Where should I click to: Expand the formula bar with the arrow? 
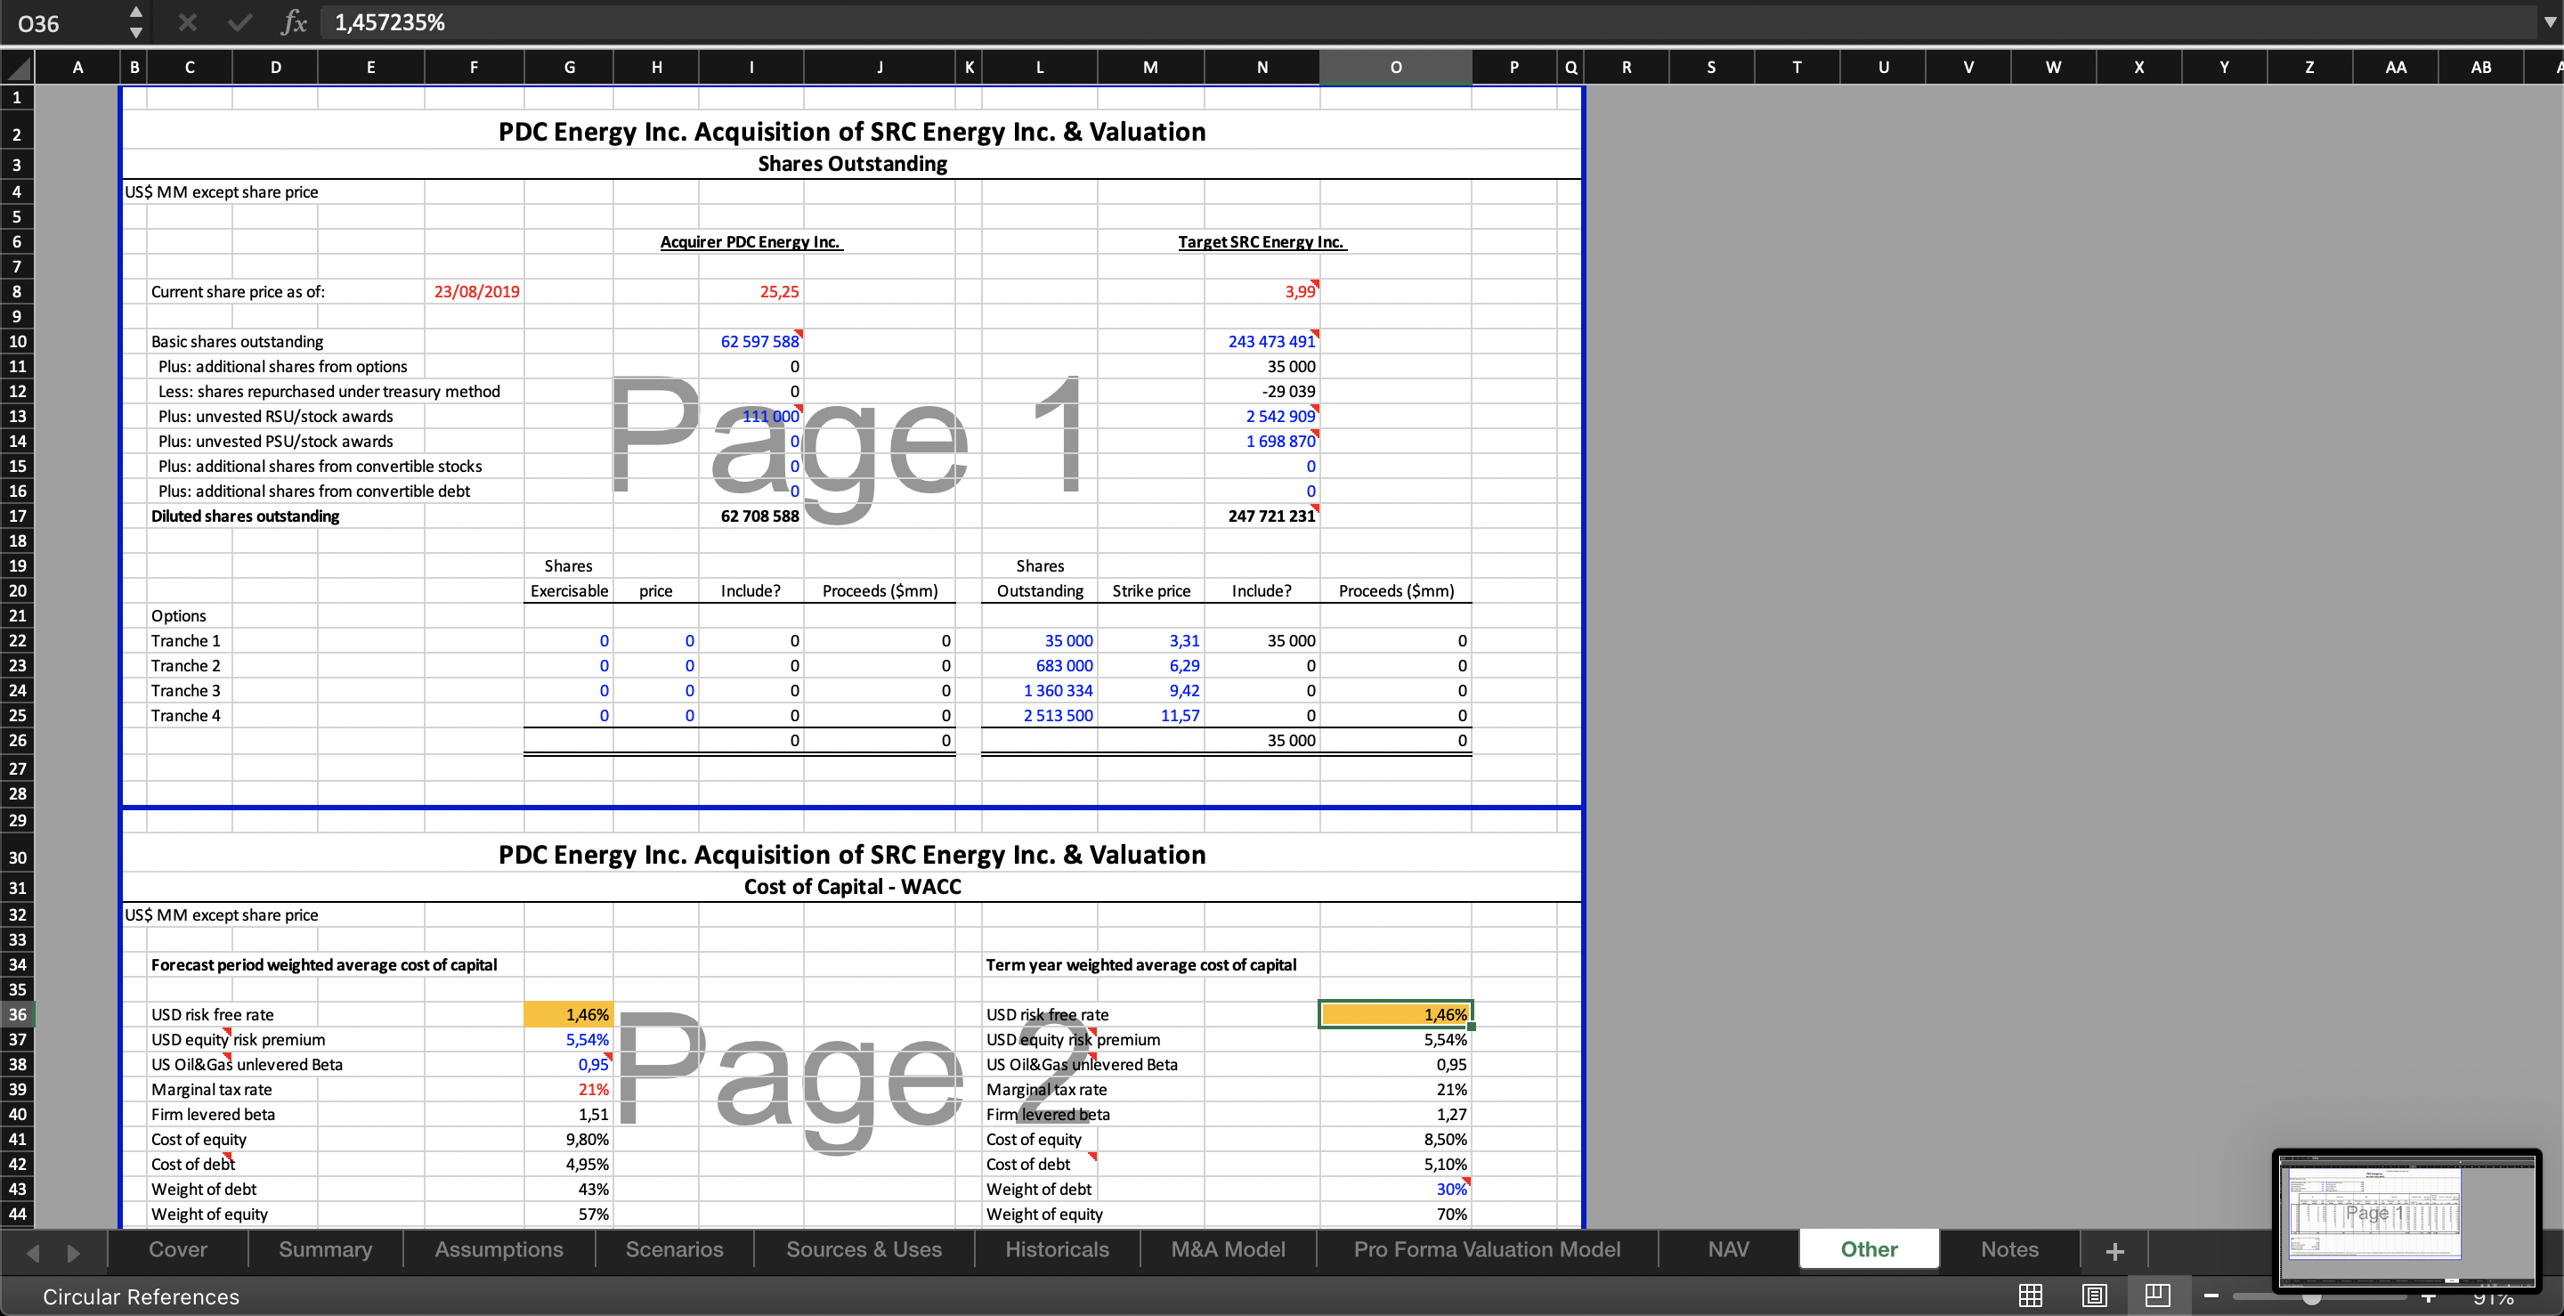click(x=2549, y=22)
